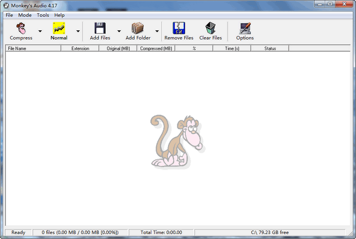This screenshot has width=356, height=239.
Task: Open the Options toolbar icon
Action: coord(245,28)
